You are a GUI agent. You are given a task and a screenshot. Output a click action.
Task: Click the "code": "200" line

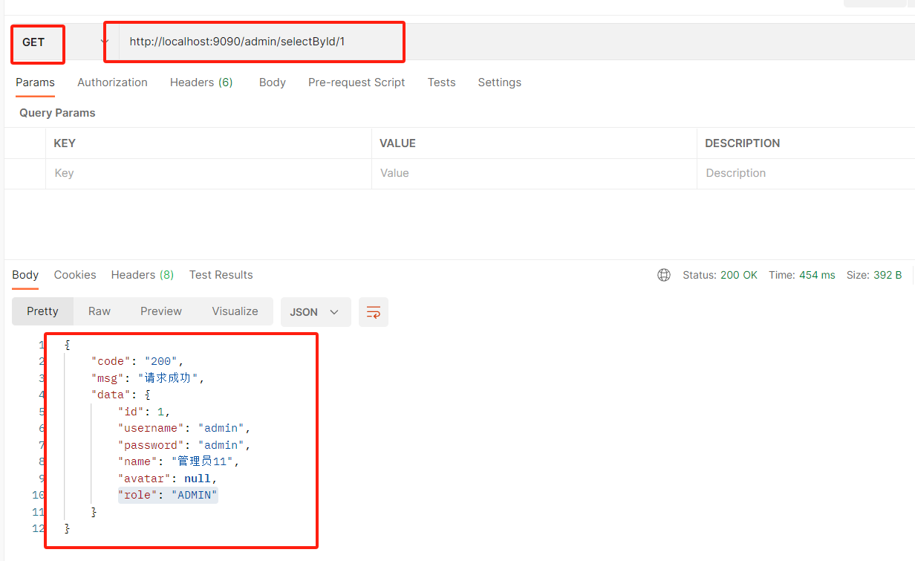(137, 361)
